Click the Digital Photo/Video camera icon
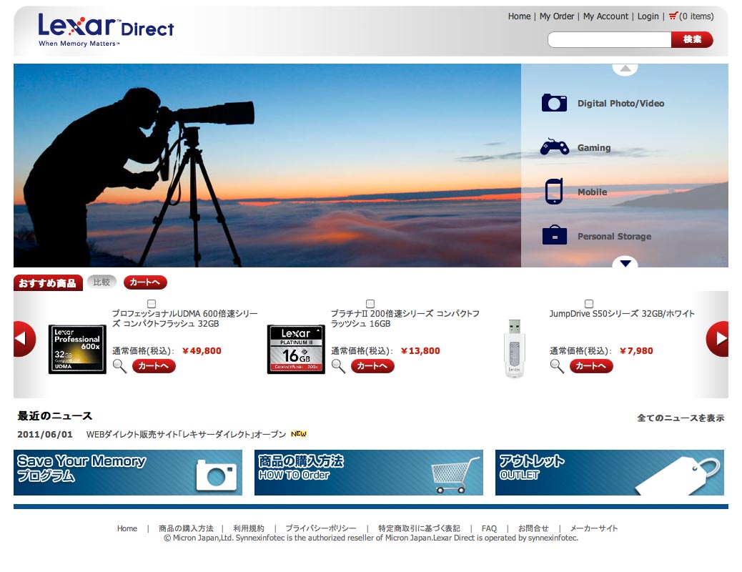 coord(554,103)
